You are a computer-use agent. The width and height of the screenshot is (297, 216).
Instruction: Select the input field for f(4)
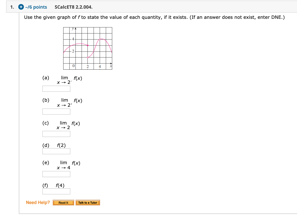coord(56,191)
